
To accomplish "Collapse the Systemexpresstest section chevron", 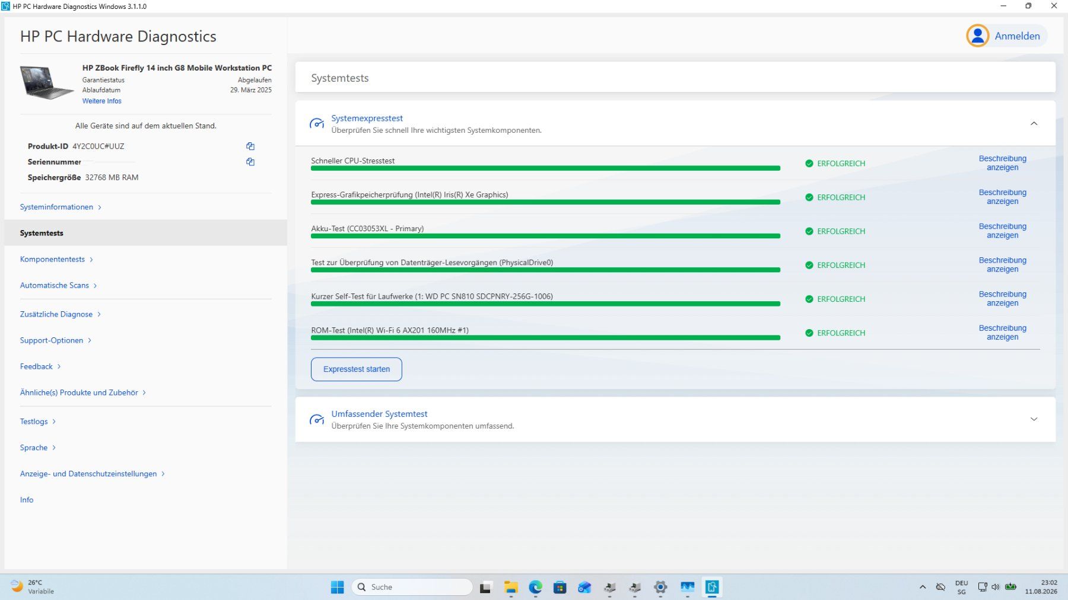I will 1034,123.
